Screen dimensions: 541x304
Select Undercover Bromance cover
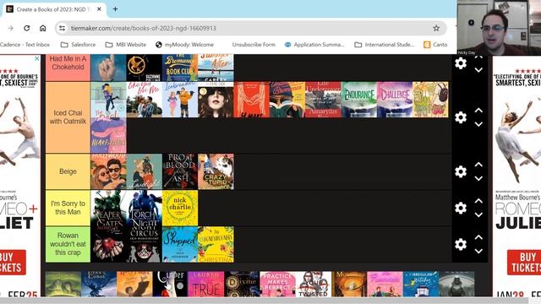point(287,100)
